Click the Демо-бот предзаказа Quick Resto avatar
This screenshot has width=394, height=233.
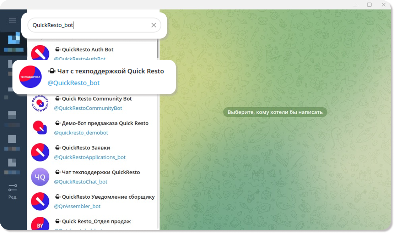40,127
